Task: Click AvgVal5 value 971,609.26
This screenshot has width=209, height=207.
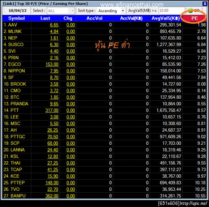Action: [170, 137]
